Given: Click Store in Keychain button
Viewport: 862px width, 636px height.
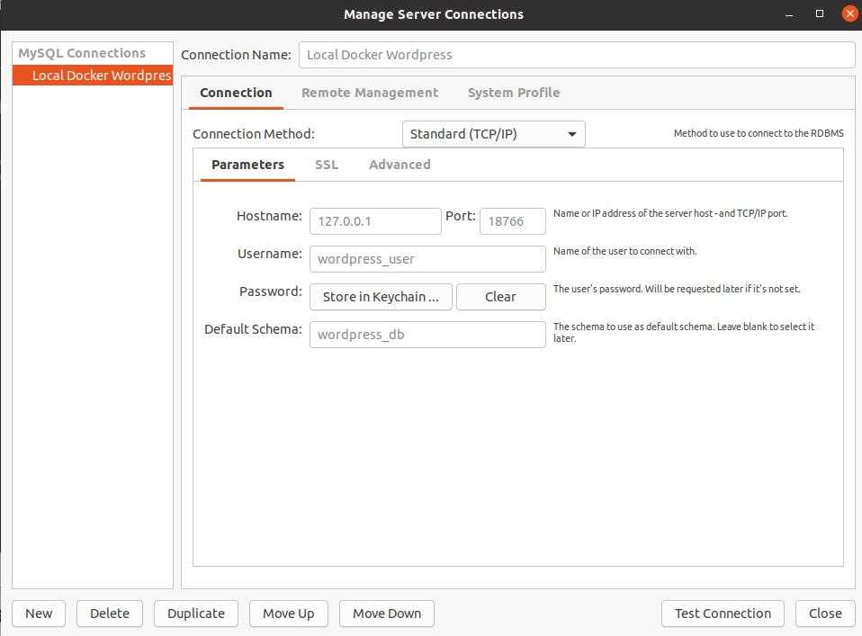Looking at the screenshot, I should [381, 297].
